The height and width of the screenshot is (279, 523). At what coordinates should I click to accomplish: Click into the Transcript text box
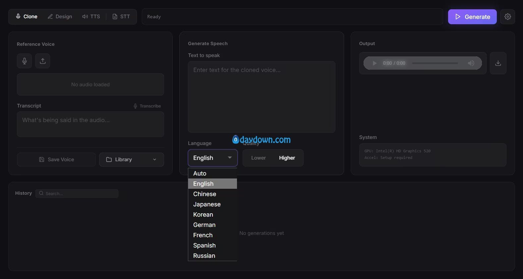coord(90,124)
